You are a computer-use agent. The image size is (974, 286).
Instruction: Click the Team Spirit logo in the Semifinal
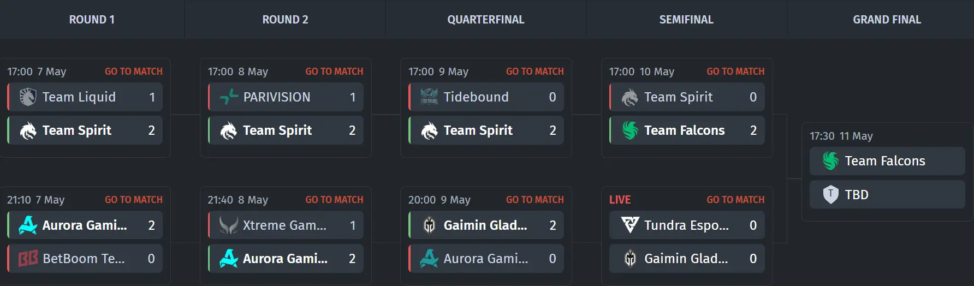[630, 97]
